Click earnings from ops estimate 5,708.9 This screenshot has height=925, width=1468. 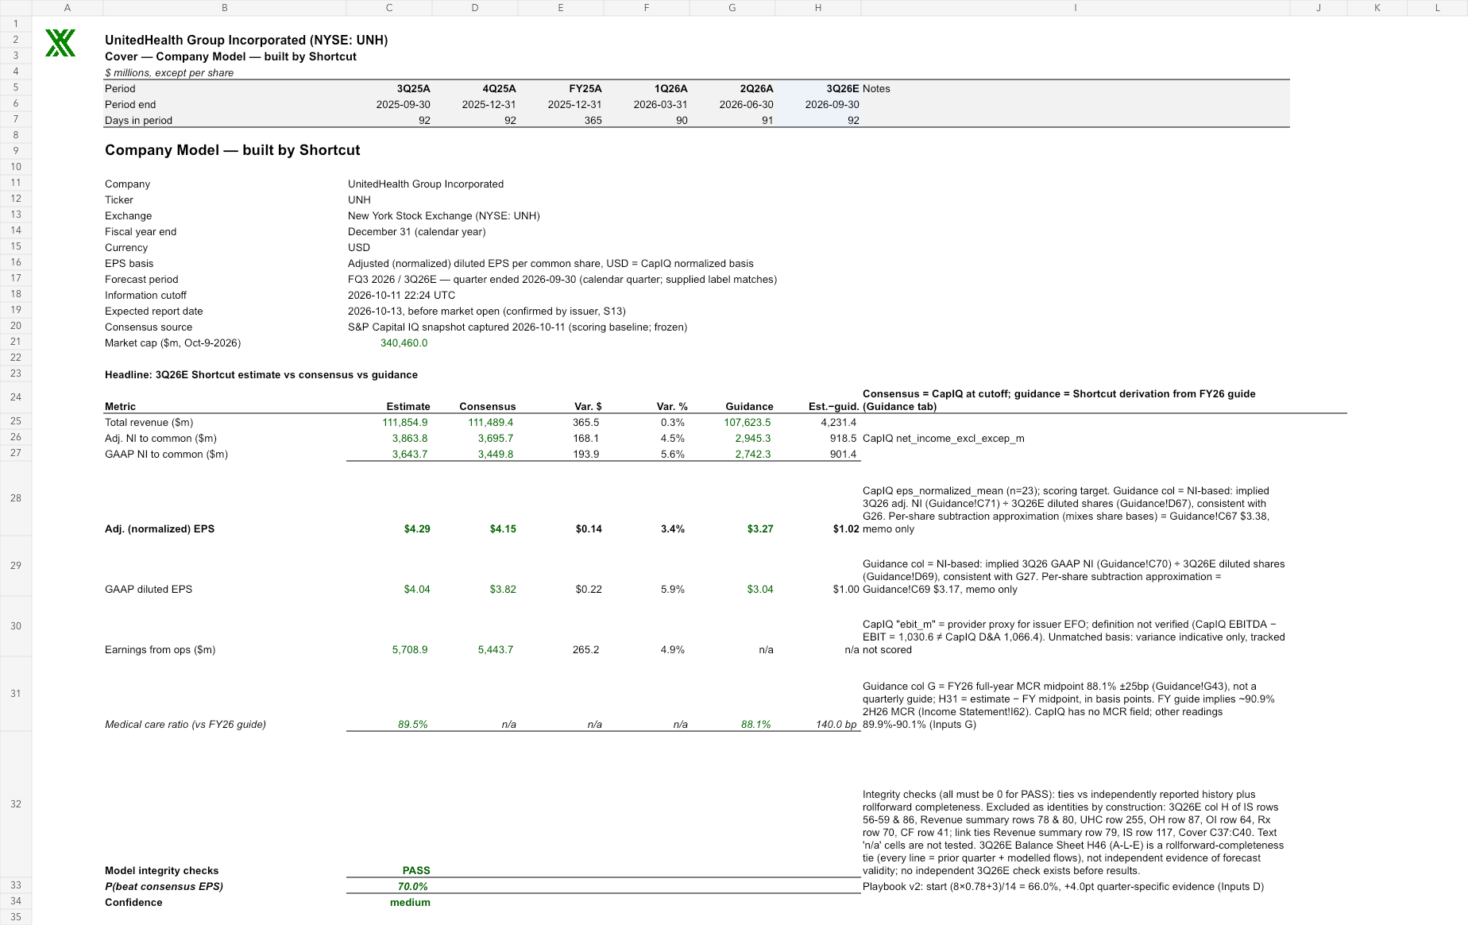pyautogui.click(x=410, y=650)
